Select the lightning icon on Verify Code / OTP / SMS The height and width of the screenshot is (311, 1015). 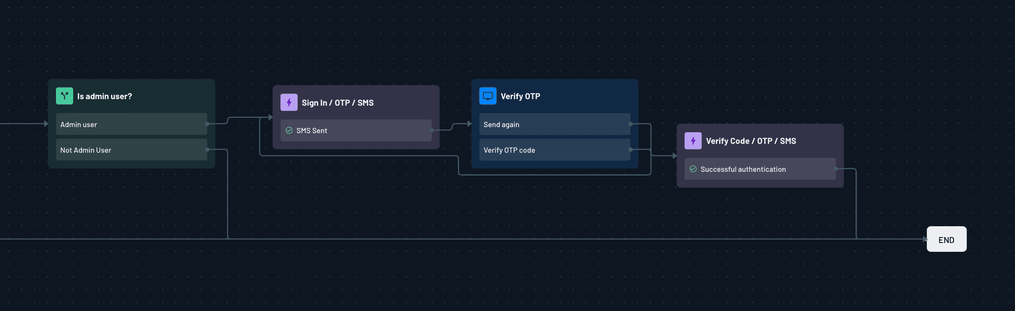[x=693, y=141]
